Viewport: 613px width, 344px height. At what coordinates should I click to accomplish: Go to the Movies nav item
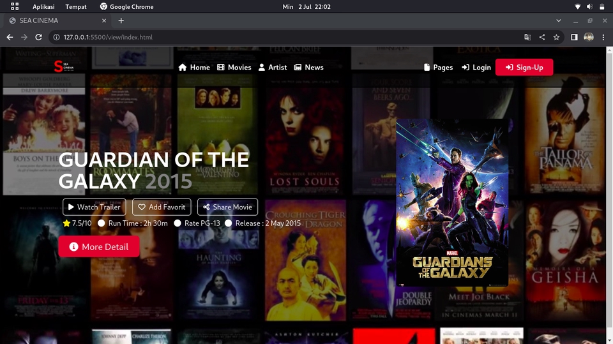coord(234,67)
